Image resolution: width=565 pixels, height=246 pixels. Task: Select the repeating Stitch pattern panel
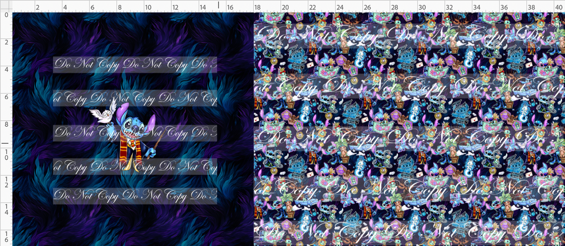[409, 129]
